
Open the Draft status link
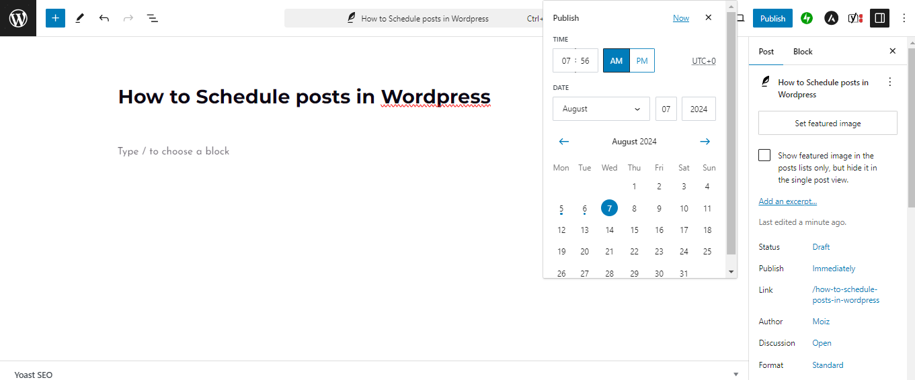tap(821, 246)
